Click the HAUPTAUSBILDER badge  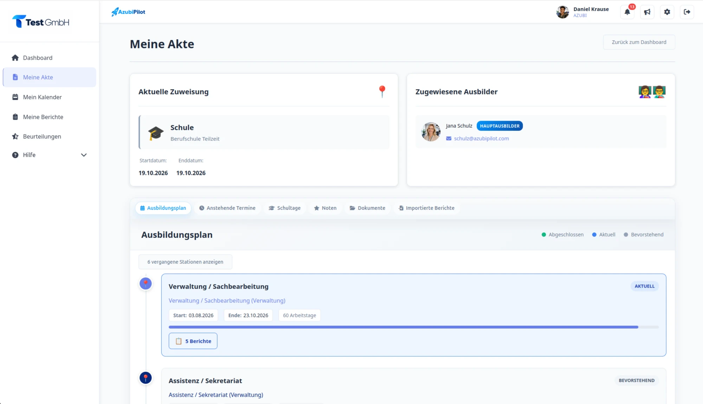[x=499, y=126]
